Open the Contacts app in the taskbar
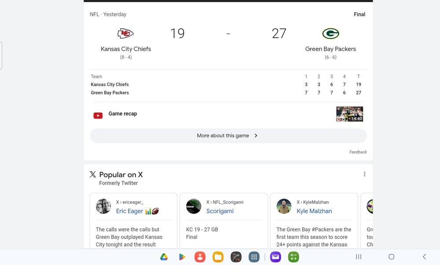 [200, 257]
